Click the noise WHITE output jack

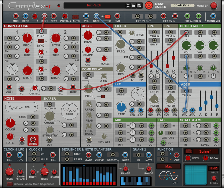(33, 139)
